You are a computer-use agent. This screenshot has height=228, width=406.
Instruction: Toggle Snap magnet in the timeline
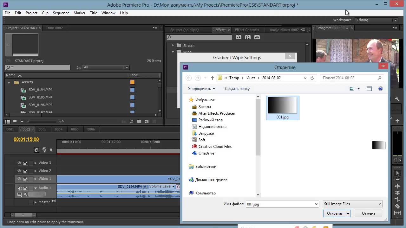click(x=36, y=150)
